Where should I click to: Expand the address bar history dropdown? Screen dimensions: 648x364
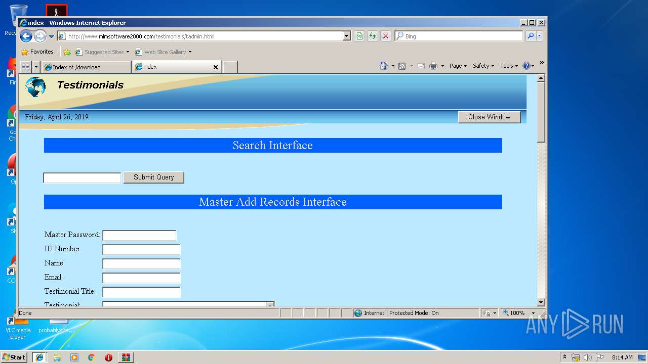(x=347, y=36)
